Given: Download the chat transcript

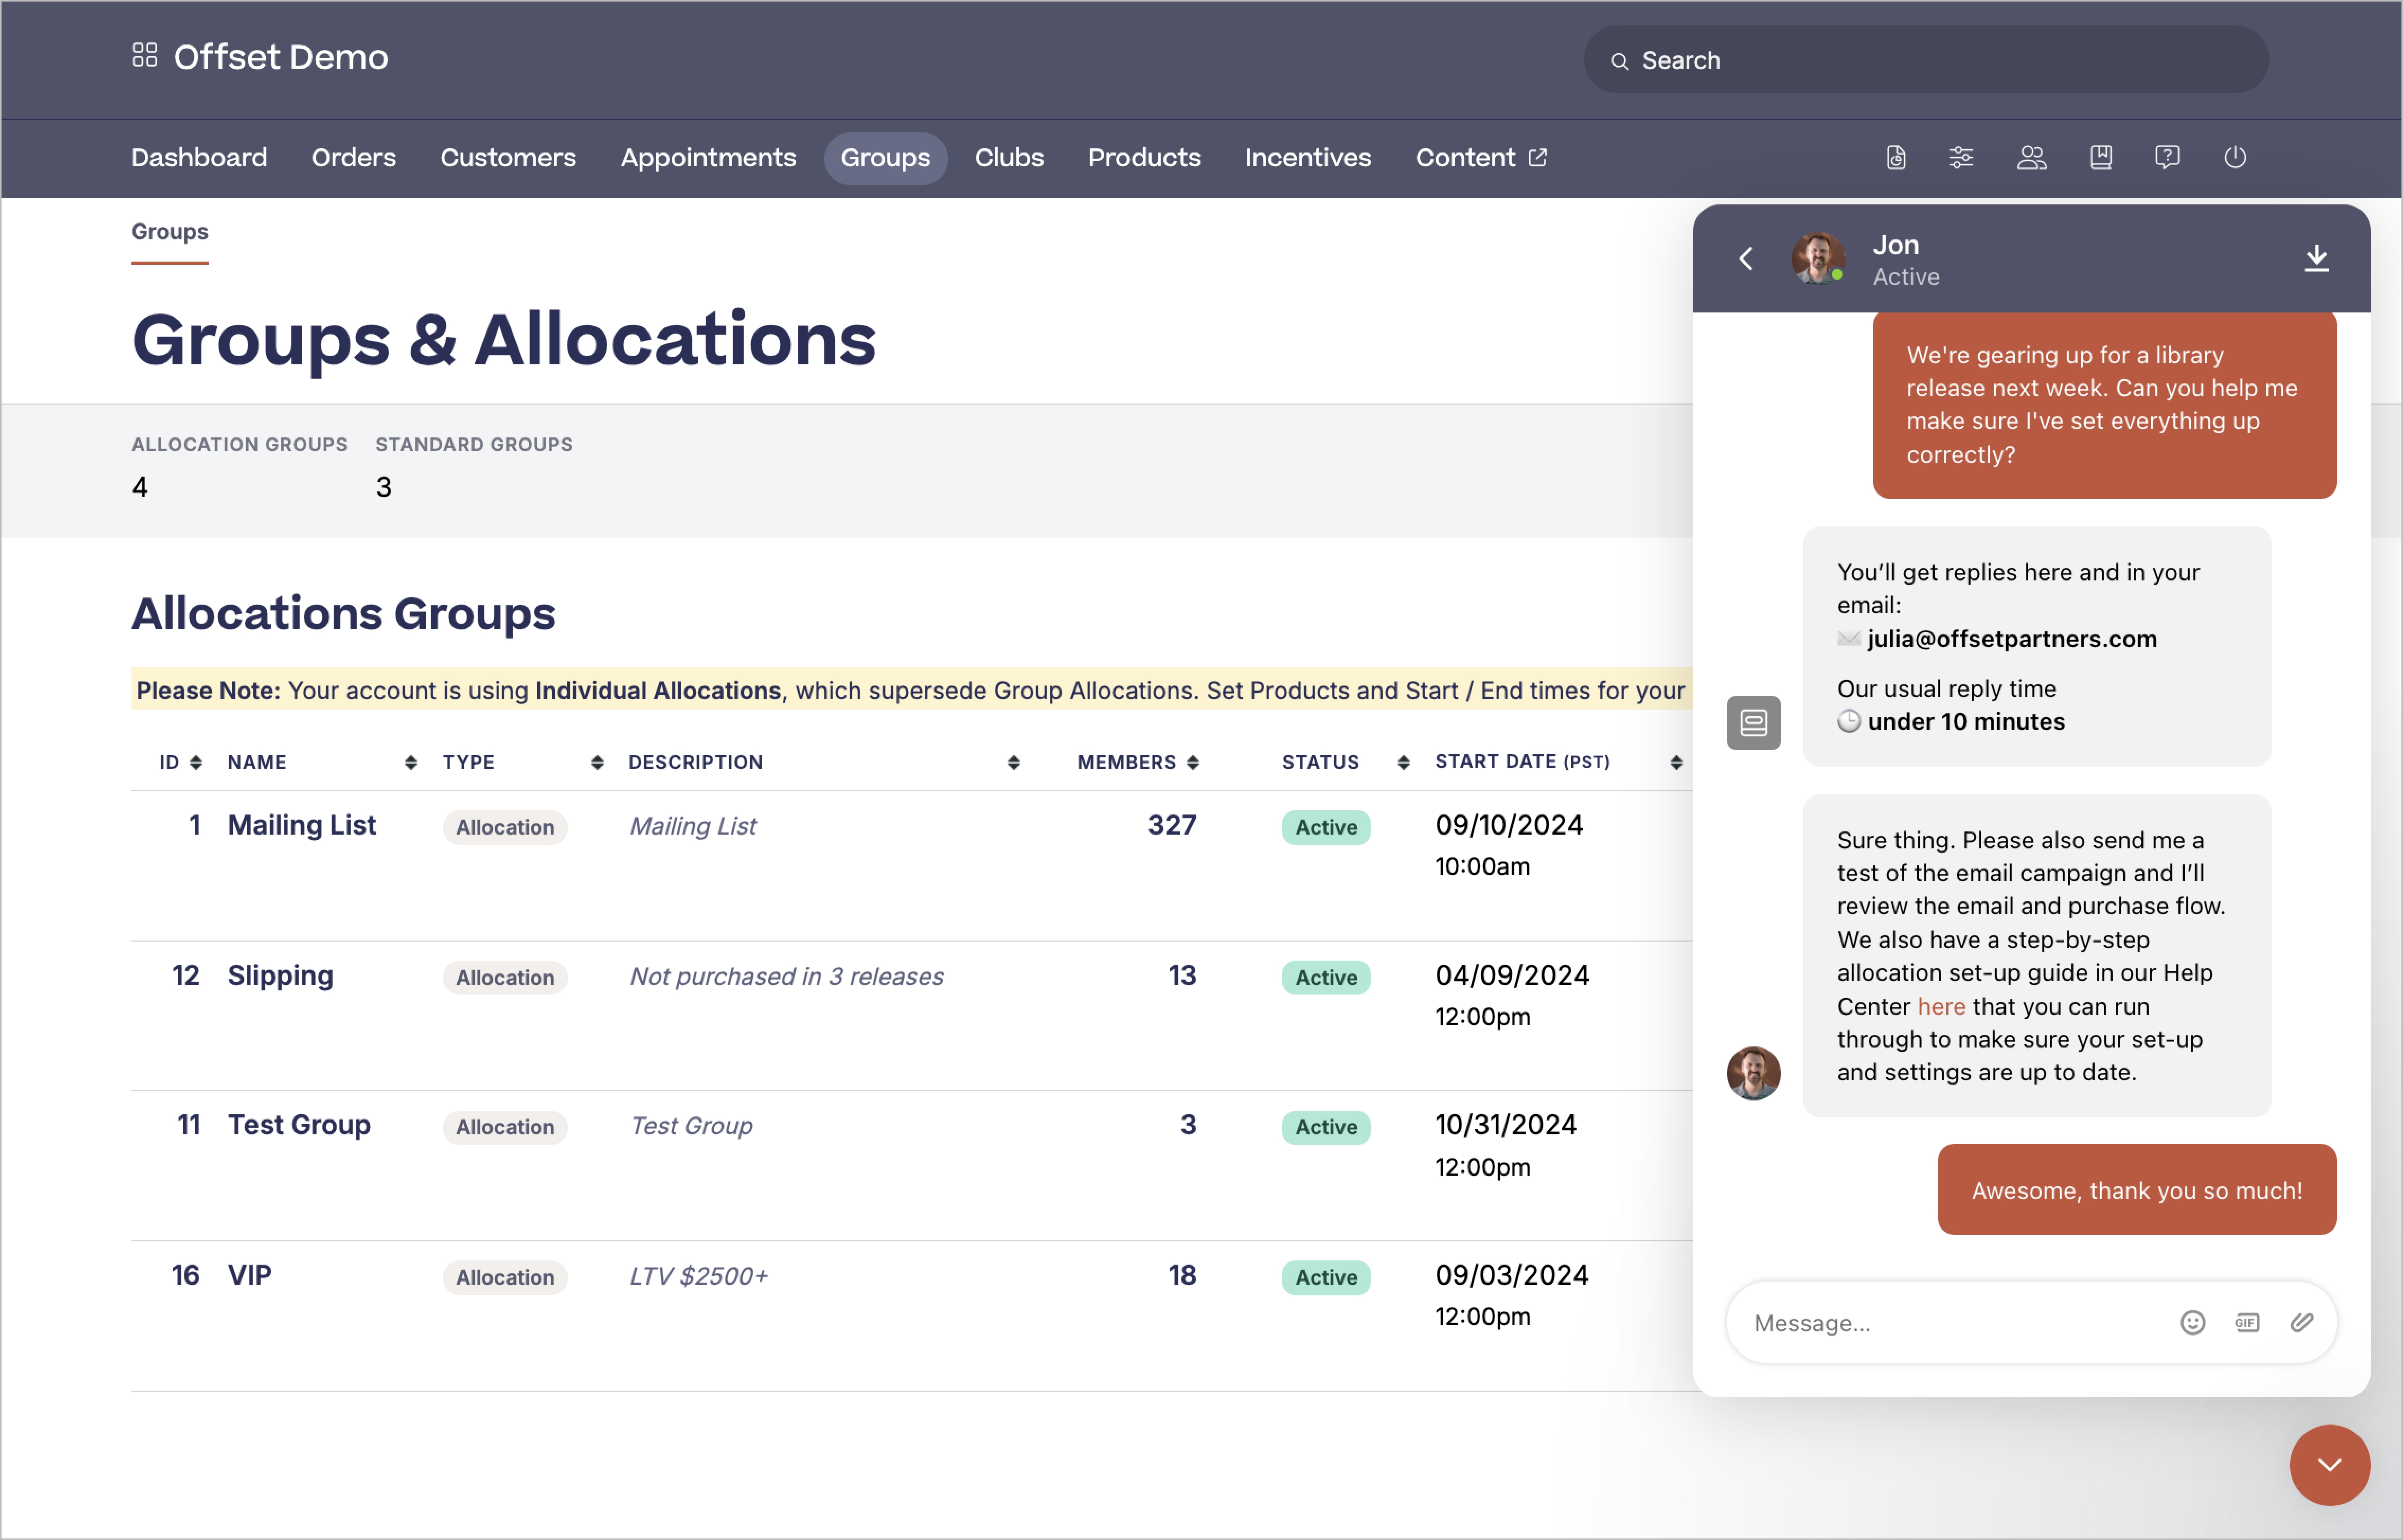Looking at the screenshot, I should click(2316, 259).
